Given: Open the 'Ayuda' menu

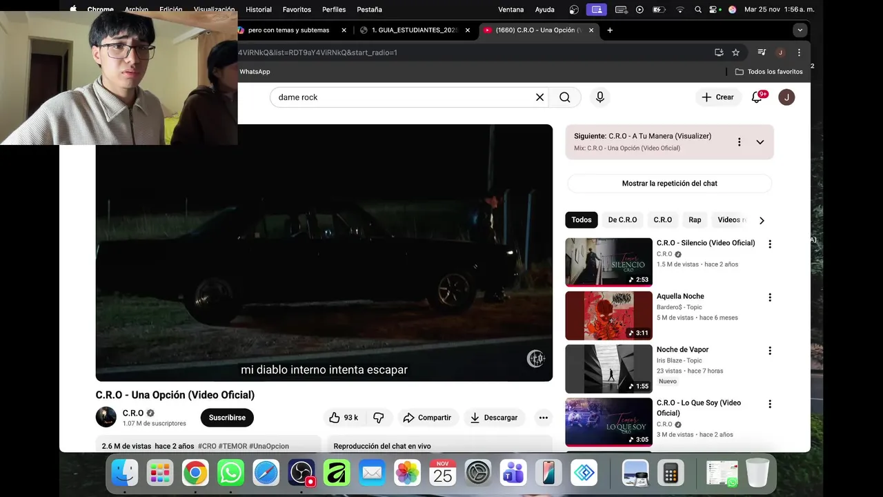Looking at the screenshot, I should pos(545,10).
